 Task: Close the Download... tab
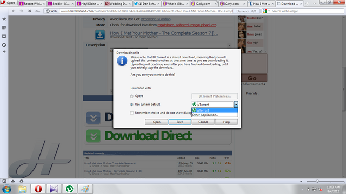click(x=301, y=4)
